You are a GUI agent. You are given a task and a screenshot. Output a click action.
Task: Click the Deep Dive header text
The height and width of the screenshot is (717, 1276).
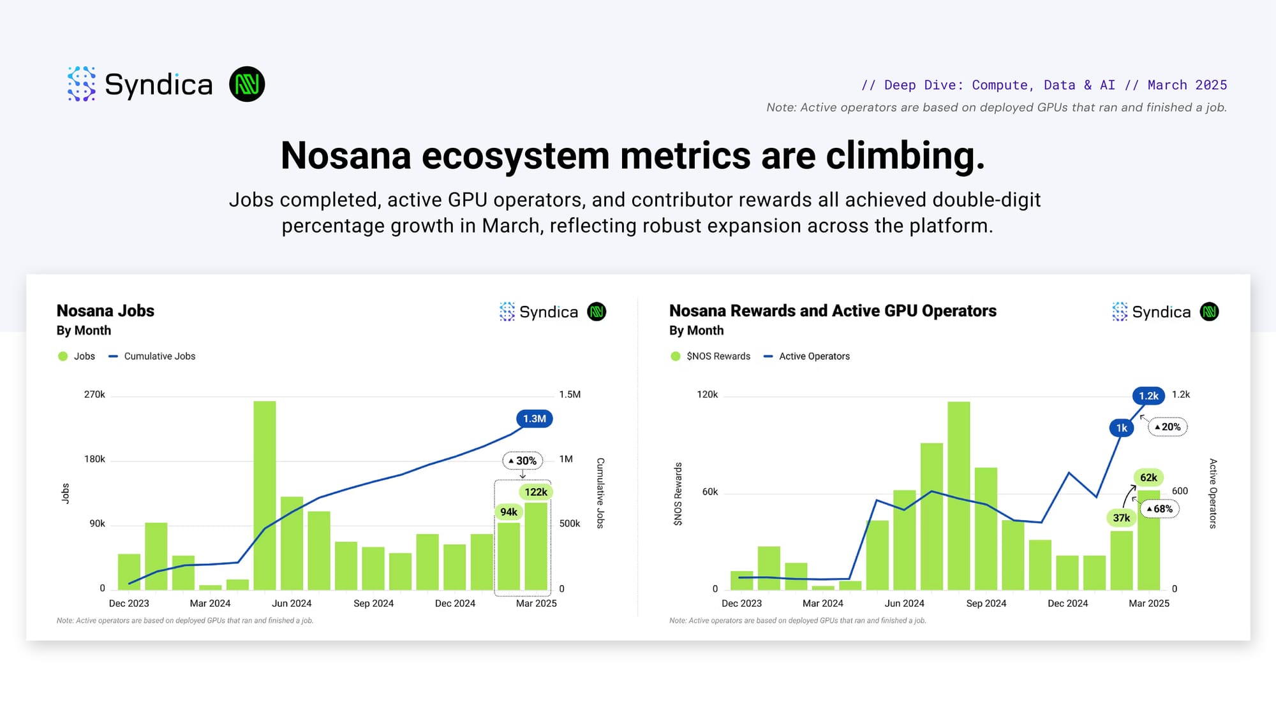coord(1044,85)
